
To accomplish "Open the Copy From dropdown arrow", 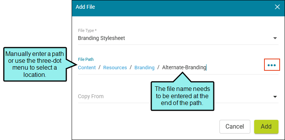I will click(275, 97).
